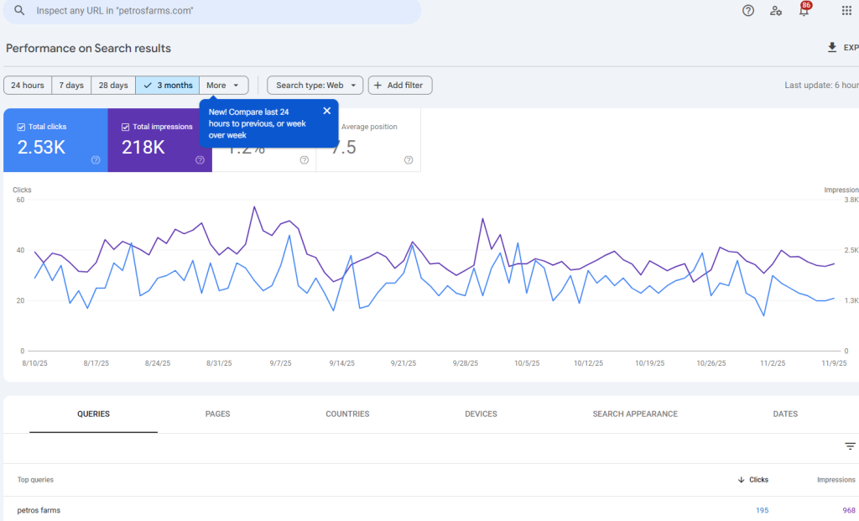Select the 28 days date range

[113, 86]
